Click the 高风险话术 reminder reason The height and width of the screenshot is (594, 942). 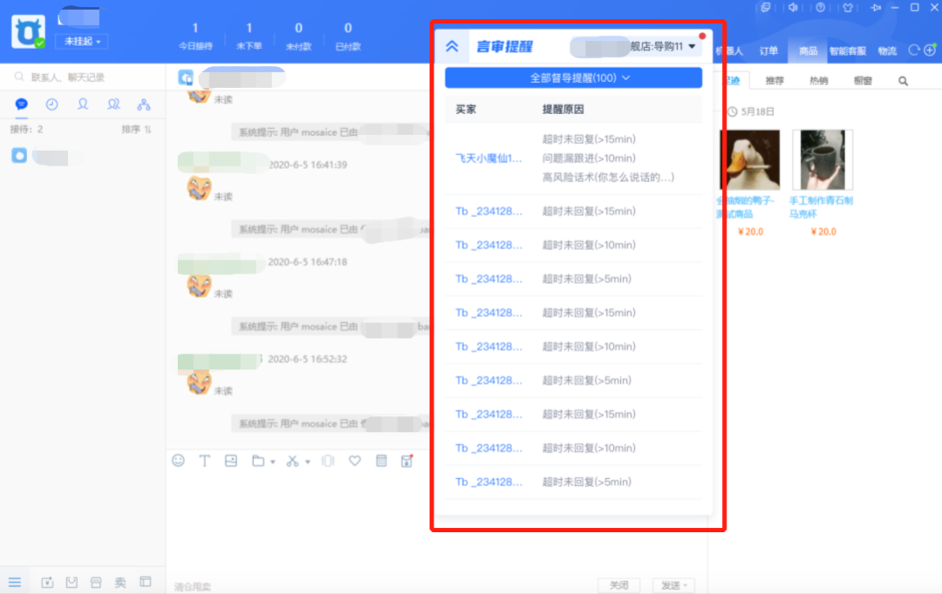608,177
